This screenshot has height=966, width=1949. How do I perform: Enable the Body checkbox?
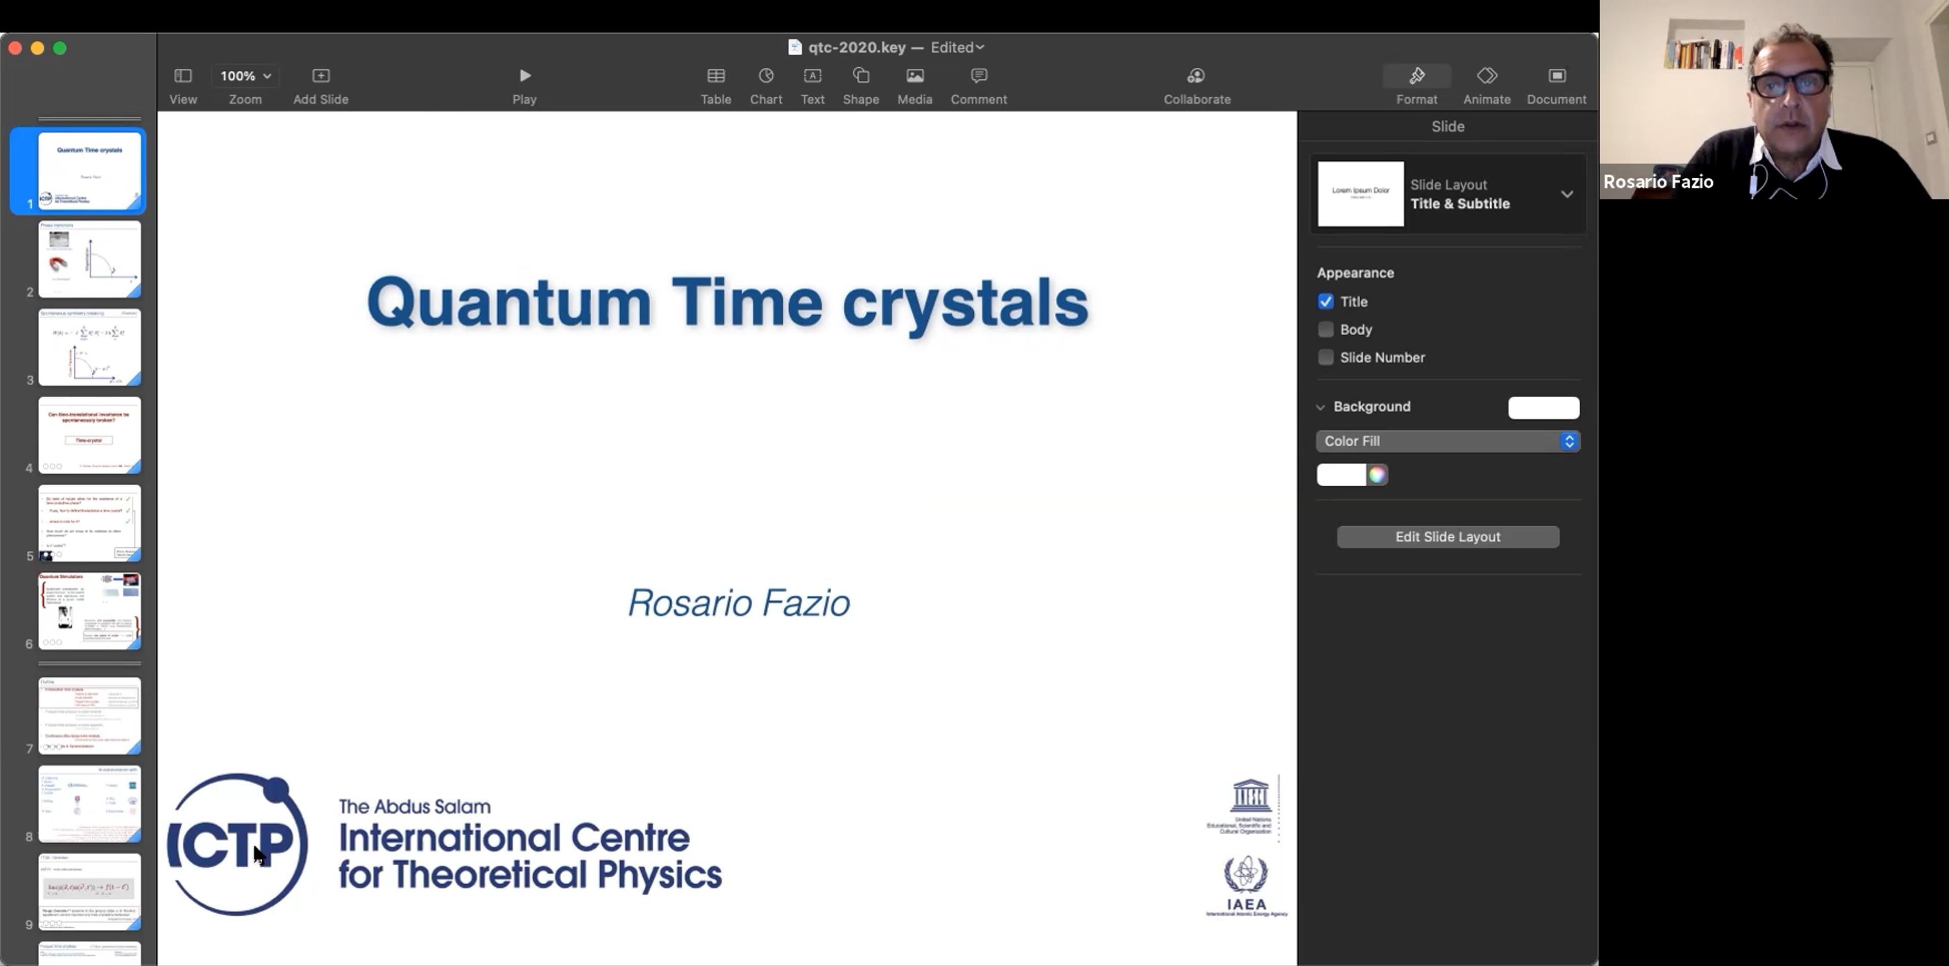pos(1326,329)
